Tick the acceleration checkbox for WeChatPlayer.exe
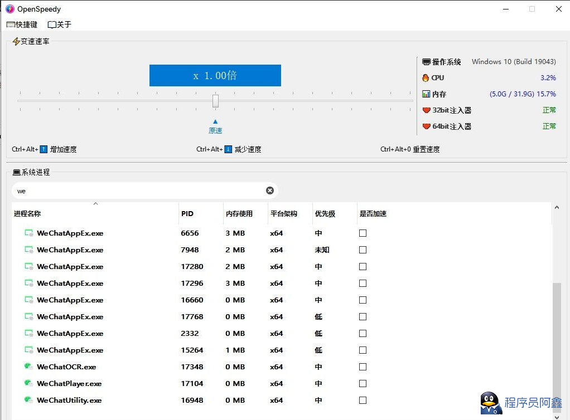 pyautogui.click(x=363, y=383)
